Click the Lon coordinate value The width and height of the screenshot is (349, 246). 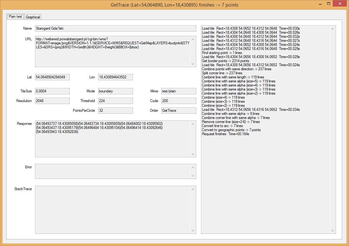pos(116,77)
